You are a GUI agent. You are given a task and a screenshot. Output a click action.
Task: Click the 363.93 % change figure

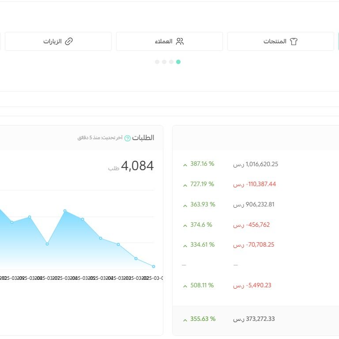[203, 205]
